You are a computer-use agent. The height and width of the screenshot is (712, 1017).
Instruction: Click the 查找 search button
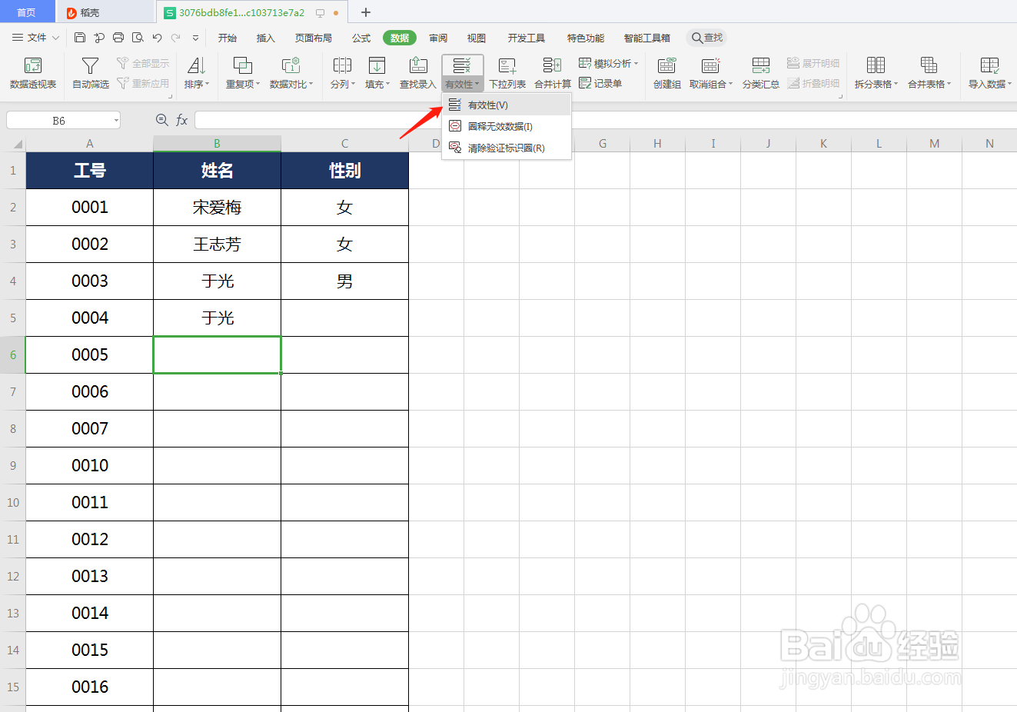pyautogui.click(x=706, y=37)
